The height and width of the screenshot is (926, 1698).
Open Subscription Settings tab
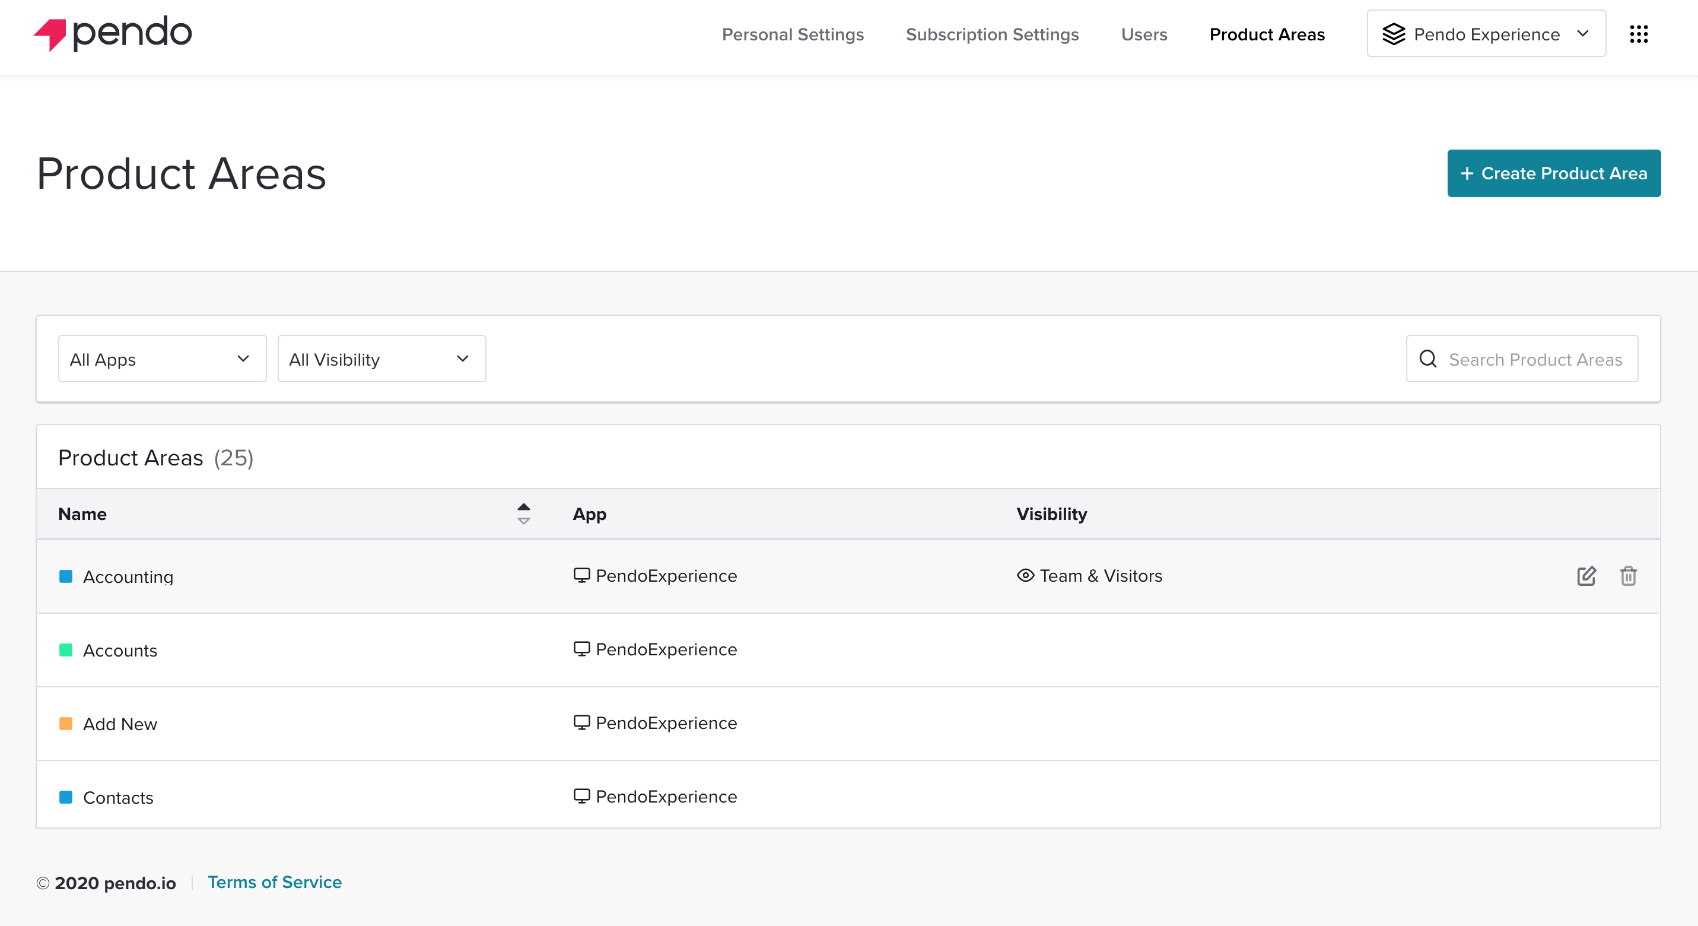992,34
